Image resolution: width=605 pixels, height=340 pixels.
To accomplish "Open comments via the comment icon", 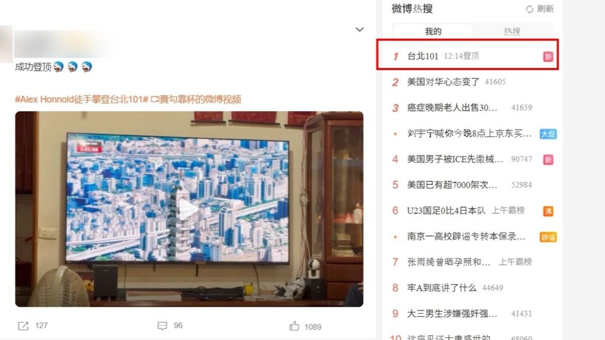I will click(x=162, y=326).
